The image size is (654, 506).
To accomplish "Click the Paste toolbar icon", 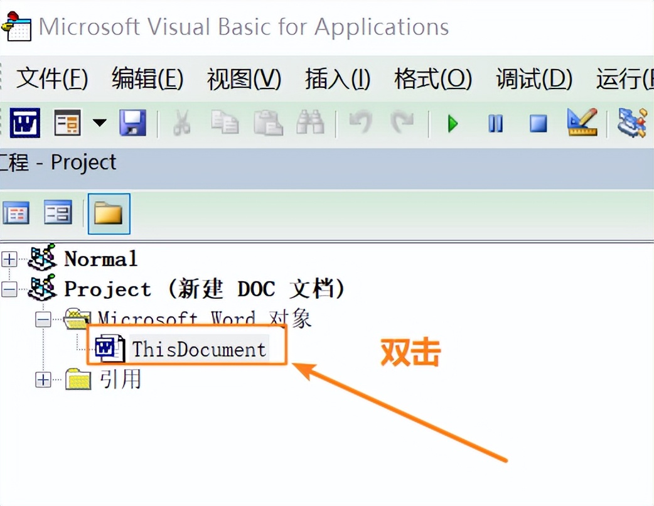I will (267, 123).
